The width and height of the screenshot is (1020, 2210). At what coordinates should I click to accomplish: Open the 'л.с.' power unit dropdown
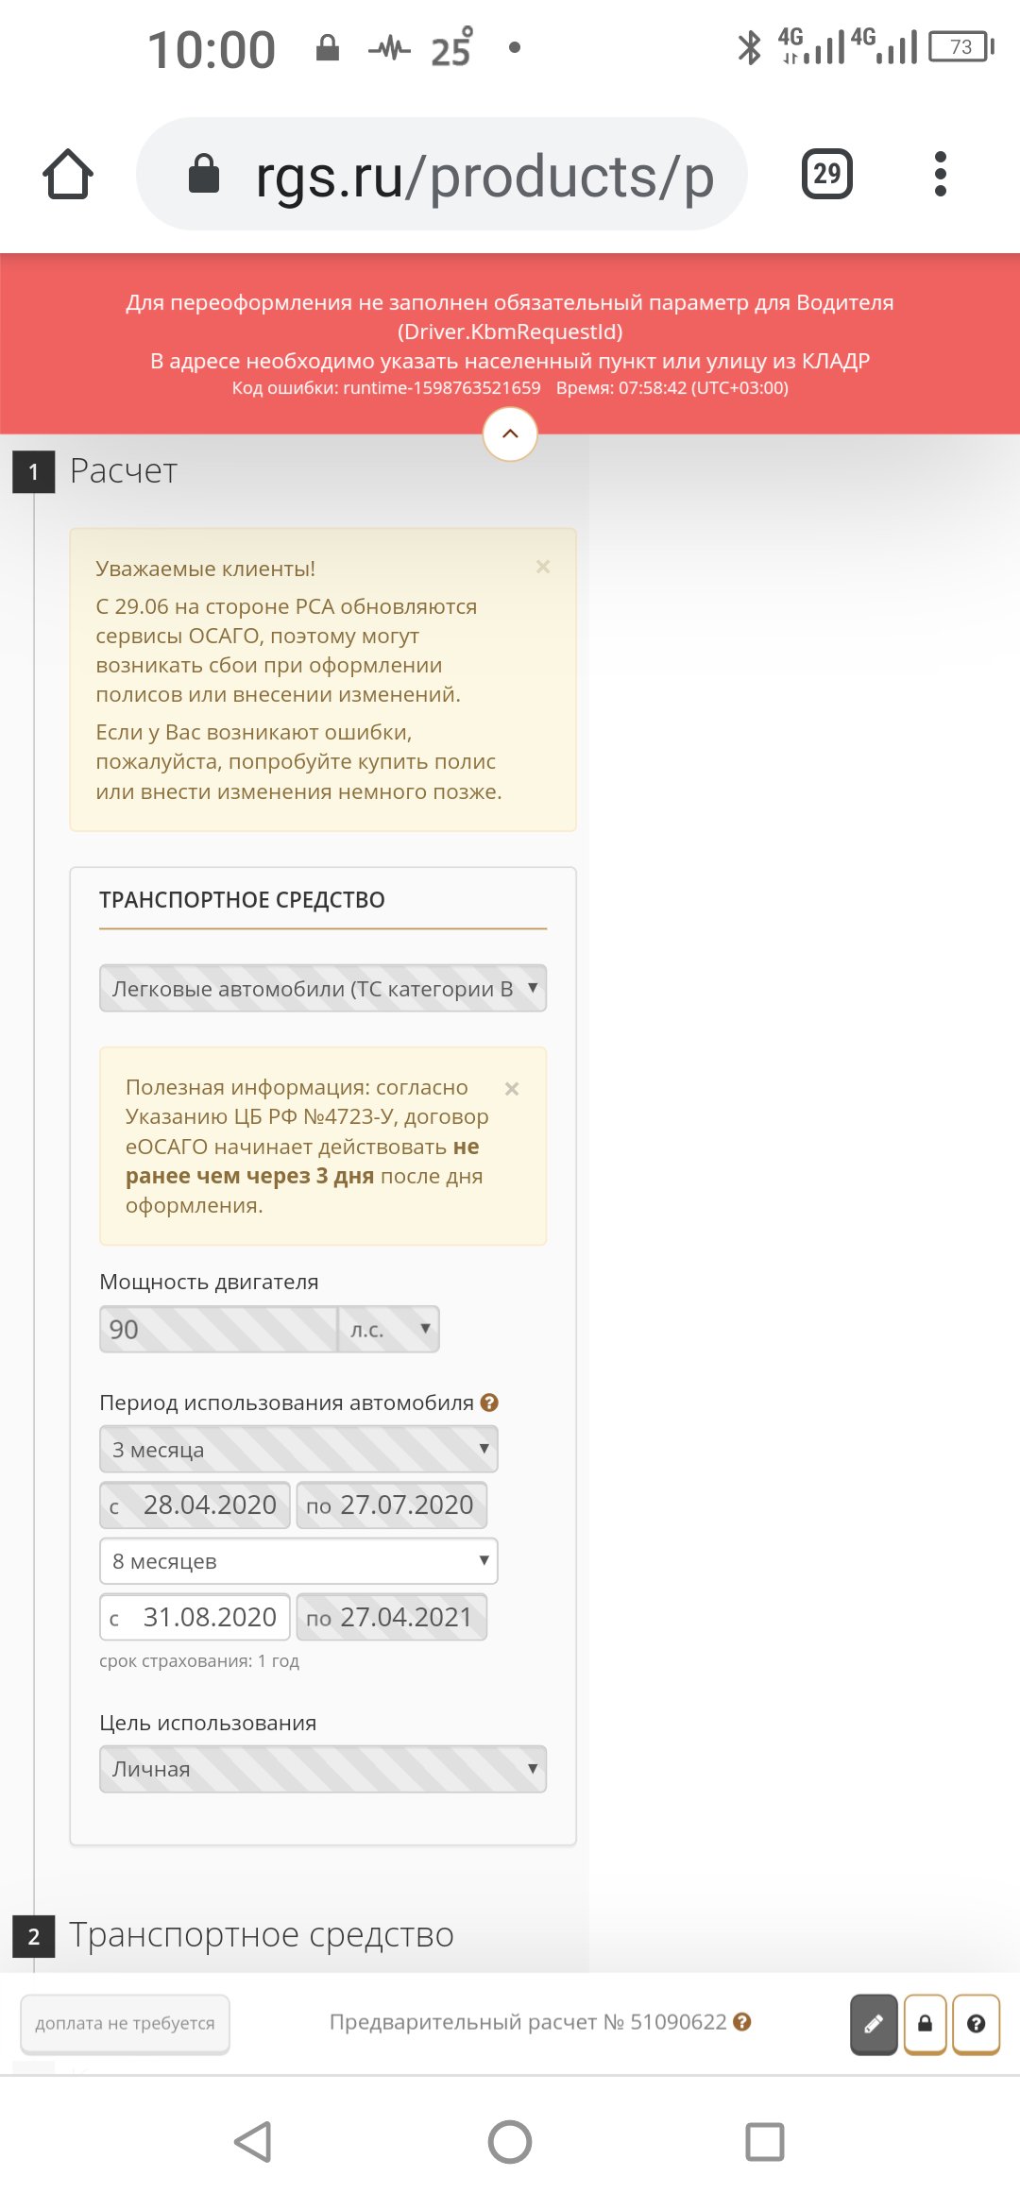[x=389, y=1329]
